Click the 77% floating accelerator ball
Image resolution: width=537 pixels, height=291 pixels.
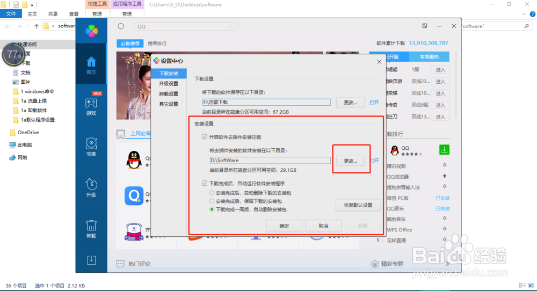tap(14, 54)
